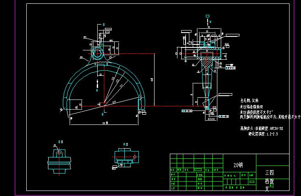Screen dimensions: 301x196
Task: Select the '硬化层深度:1.2-2.5' line
Action: pyautogui.click(x=263, y=134)
